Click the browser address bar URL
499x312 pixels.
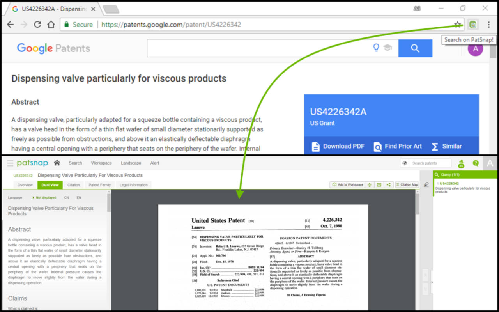click(x=171, y=25)
